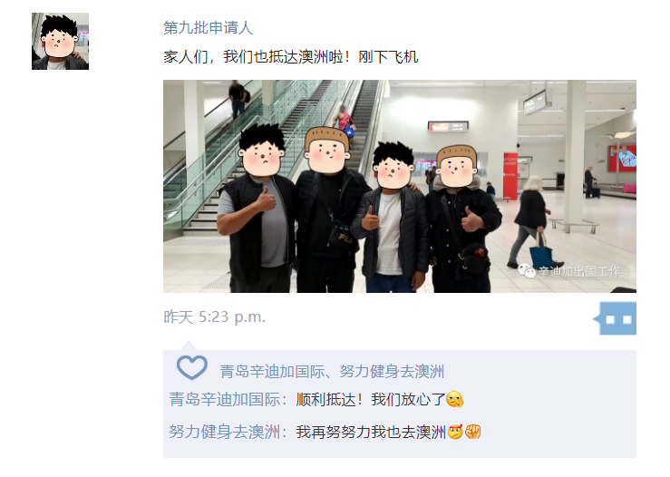Click commenter name 青岛辛迪加国际
This screenshot has width=670, height=477.
tap(225, 400)
